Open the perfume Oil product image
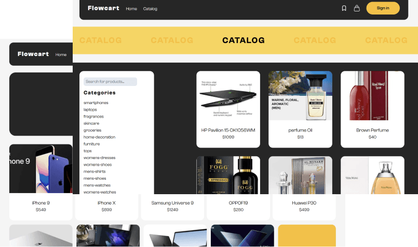Screen dimensions: 418x247 point(301,96)
